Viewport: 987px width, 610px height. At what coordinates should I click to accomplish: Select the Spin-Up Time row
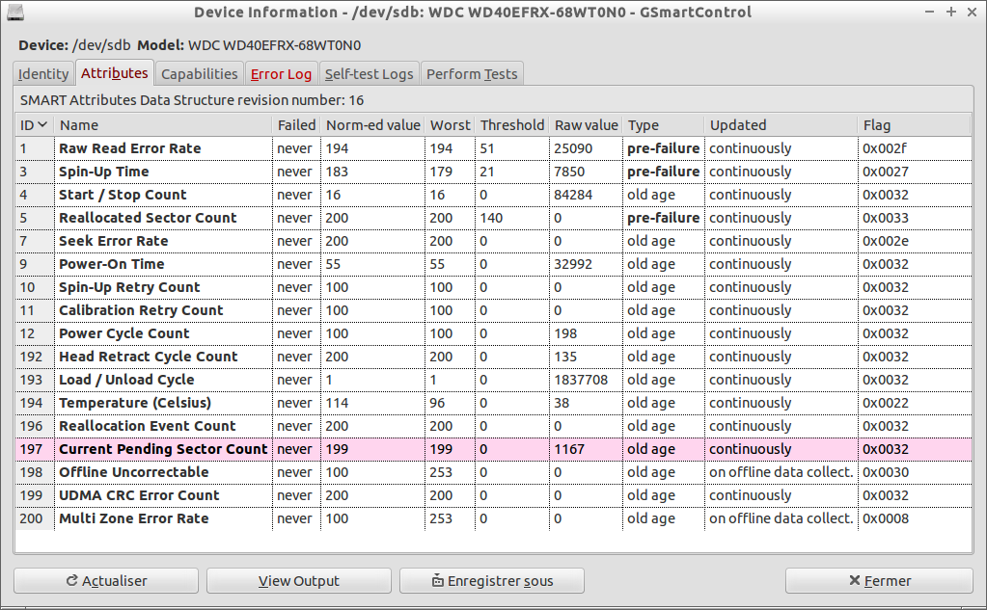494,172
